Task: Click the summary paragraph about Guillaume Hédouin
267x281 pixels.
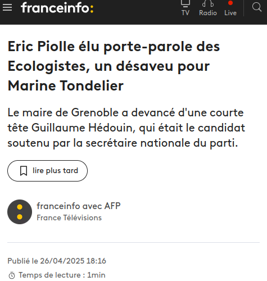Action: coord(126,128)
